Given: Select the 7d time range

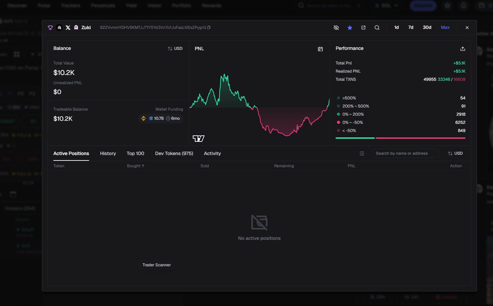Looking at the screenshot, I should [411, 27].
